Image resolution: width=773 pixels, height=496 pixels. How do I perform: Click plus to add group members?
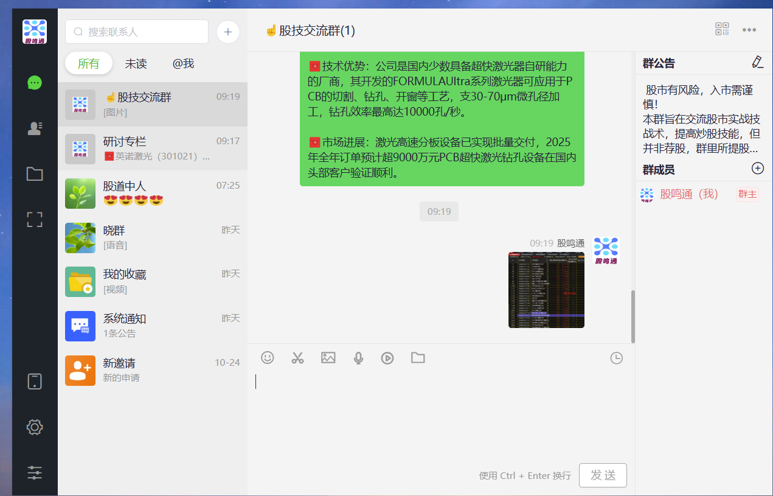pos(757,168)
